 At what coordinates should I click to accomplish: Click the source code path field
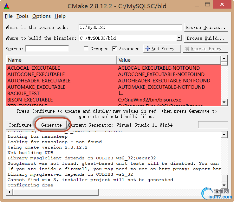pyautogui.click(x=130, y=27)
